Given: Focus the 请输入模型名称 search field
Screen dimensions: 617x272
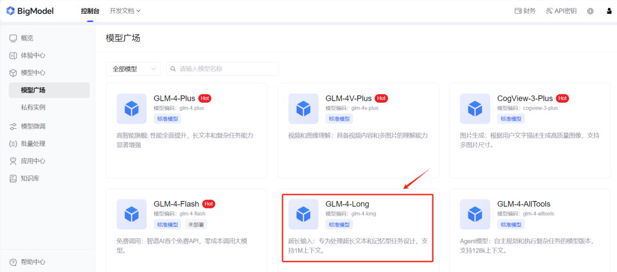Looking at the screenshot, I should click(222, 69).
